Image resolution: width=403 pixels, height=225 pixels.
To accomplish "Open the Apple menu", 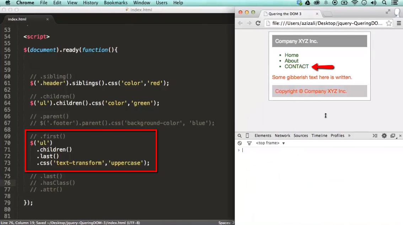I will coord(8,3).
